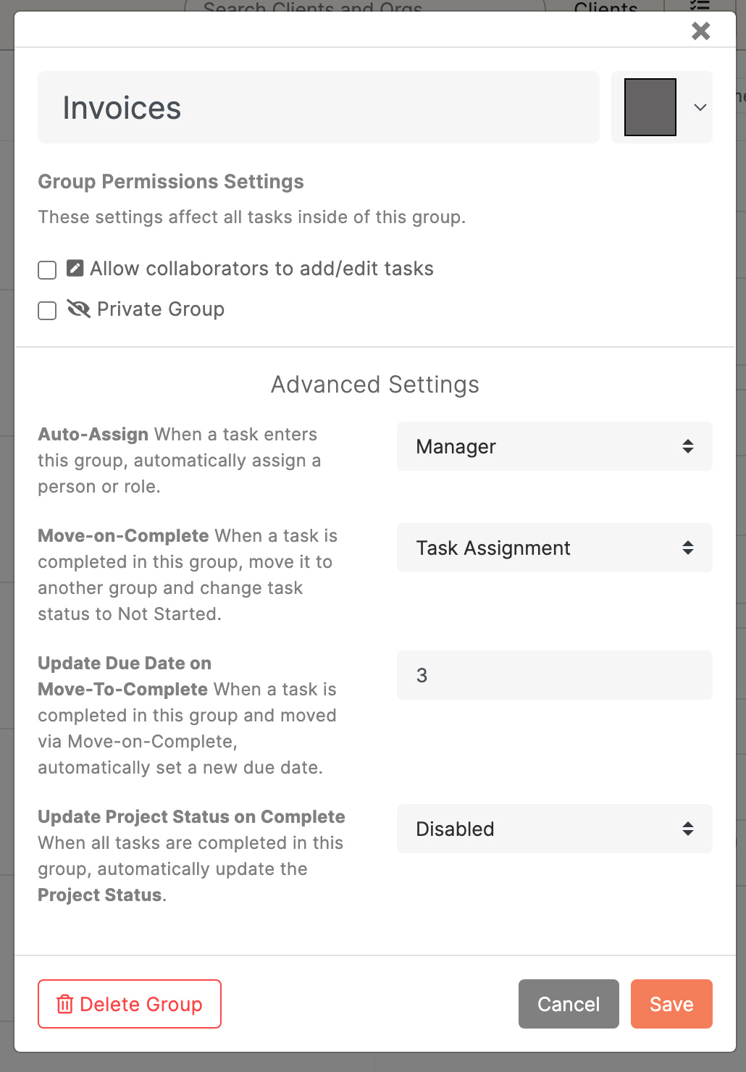Viewport: 746px width, 1072px height.
Task: Click the trash icon in Delete Group
Action: (65, 1004)
